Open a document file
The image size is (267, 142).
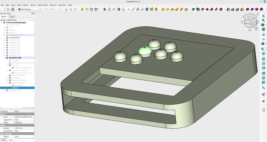point(8,9)
